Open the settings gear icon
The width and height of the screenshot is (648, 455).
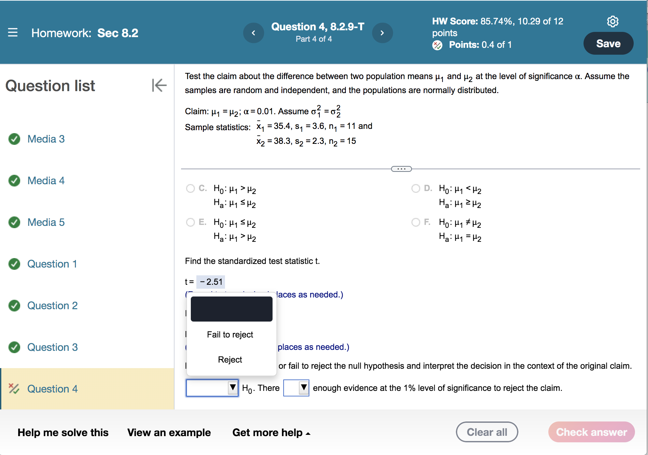coord(613,21)
